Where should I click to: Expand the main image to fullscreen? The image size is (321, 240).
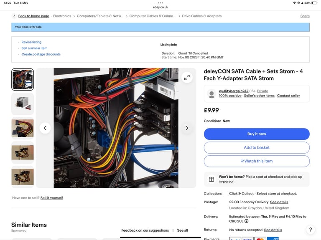pyautogui.click(x=187, y=78)
